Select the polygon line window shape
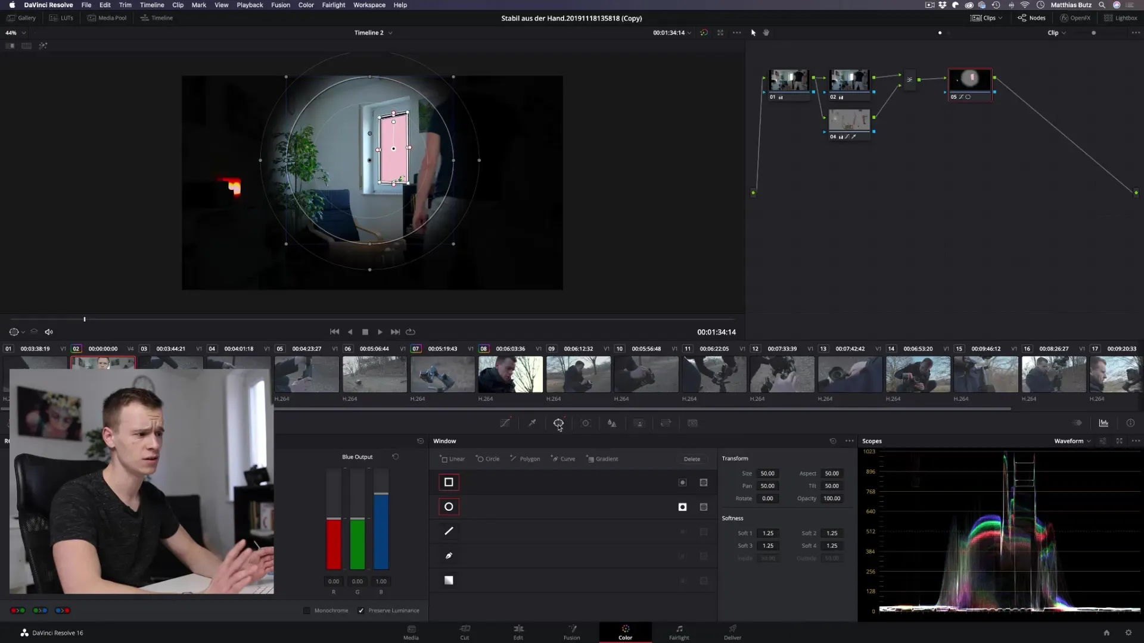Image resolution: width=1144 pixels, height=643 pixels. click(x=449, y=531)
